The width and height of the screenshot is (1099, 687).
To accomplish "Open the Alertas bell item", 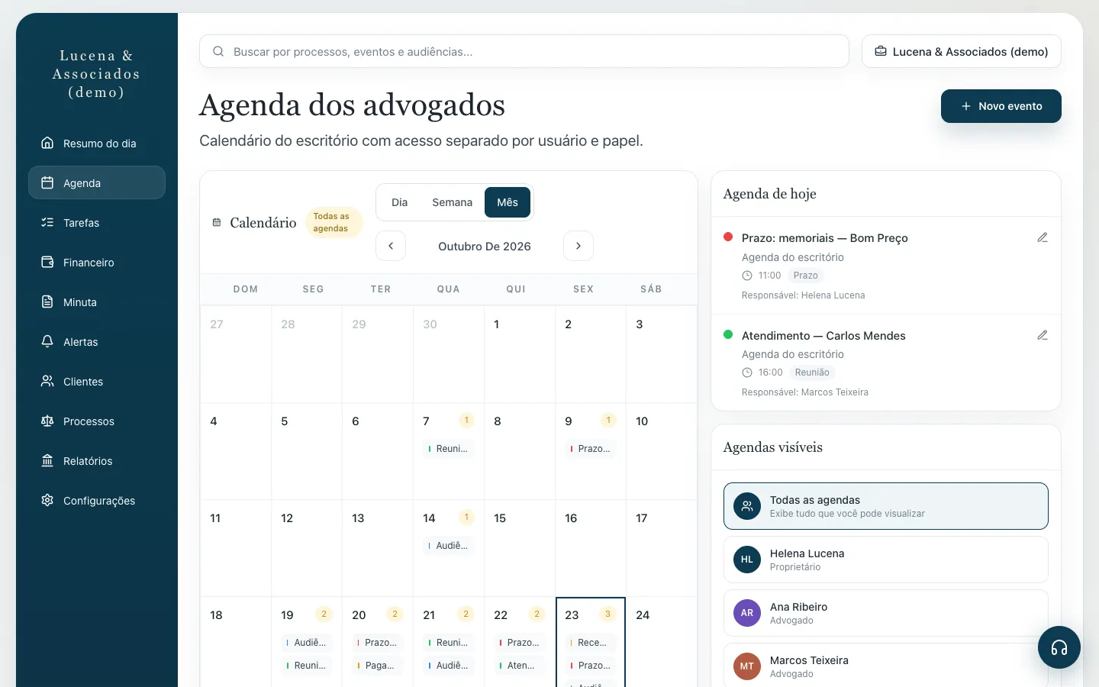I will 97,342.
